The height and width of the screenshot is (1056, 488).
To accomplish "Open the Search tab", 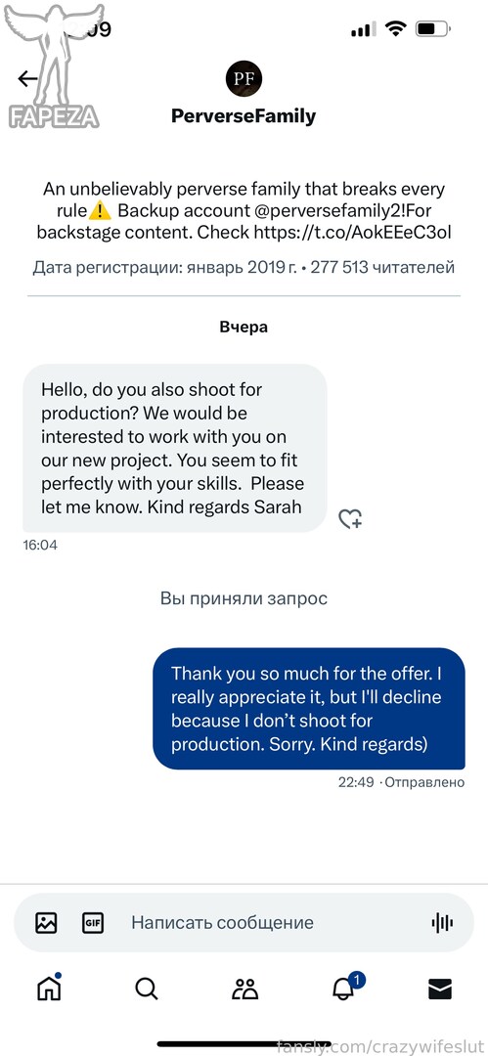I will pos(147,989).
